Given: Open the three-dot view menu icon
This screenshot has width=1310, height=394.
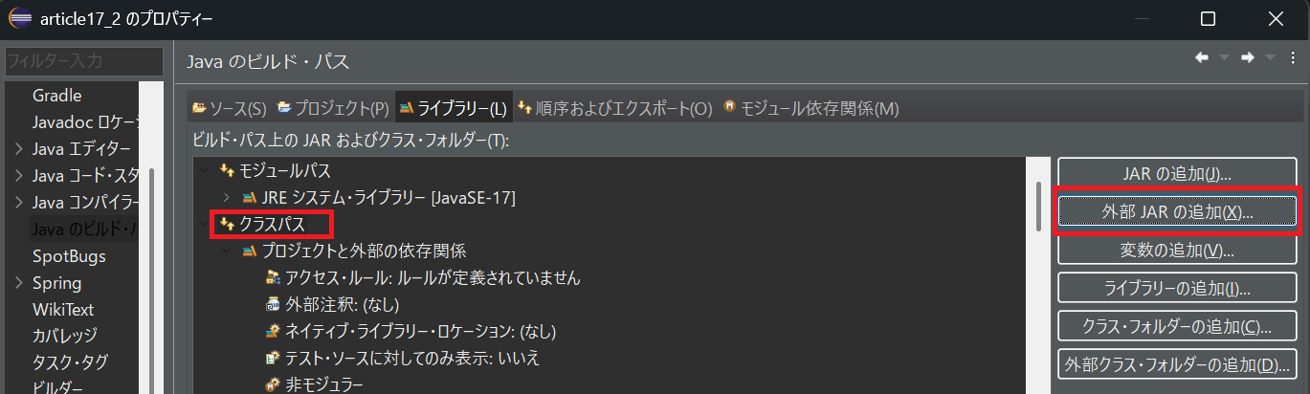Looking at the screenshot, I should point(1292,58).
